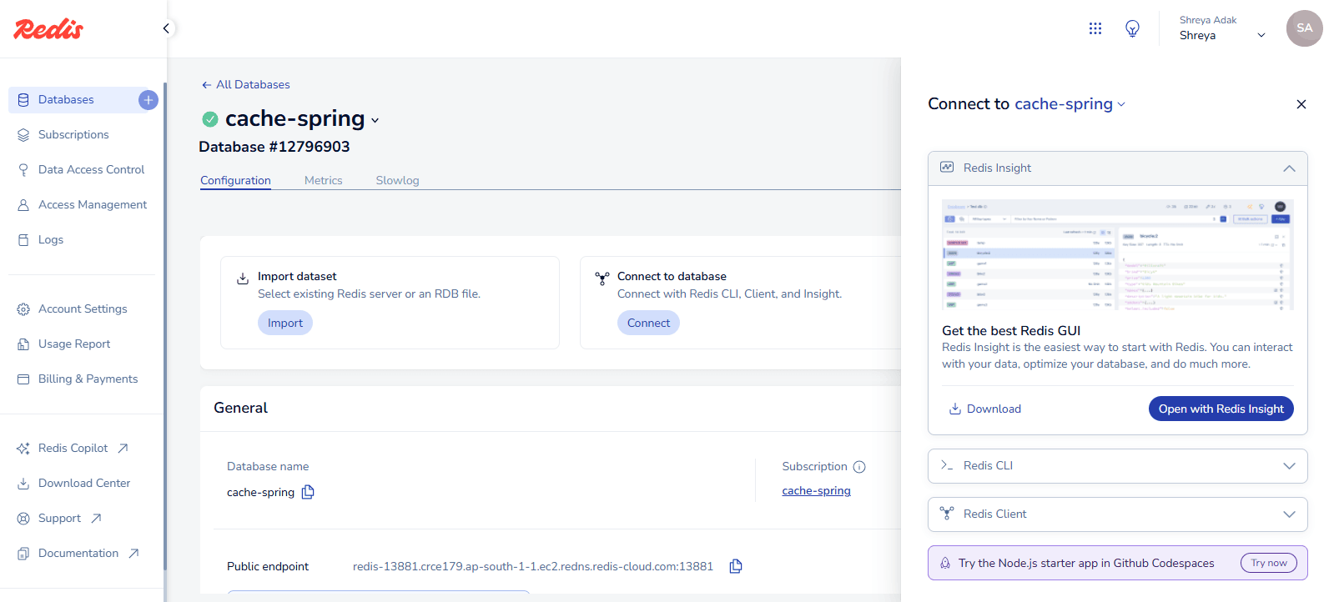Image resolution: width=1334 pixels, height=602 pixels.
Task: Click the Redis Insight screenshot thumbnail
Action: point(1117,254)
